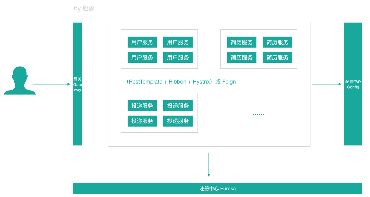This screenshot has height=197, width=370.
Task: Click the green ellipsis dots placeholder
Action: (x=259, y=115)
